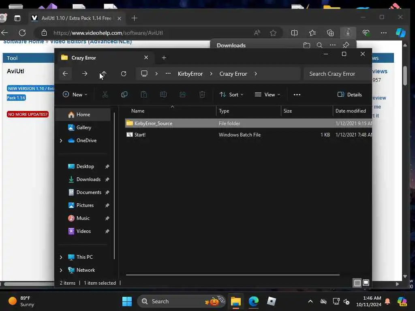Refresh the Crazy Error folder
This screenshot has height=311, width=415.
[124, 74]
